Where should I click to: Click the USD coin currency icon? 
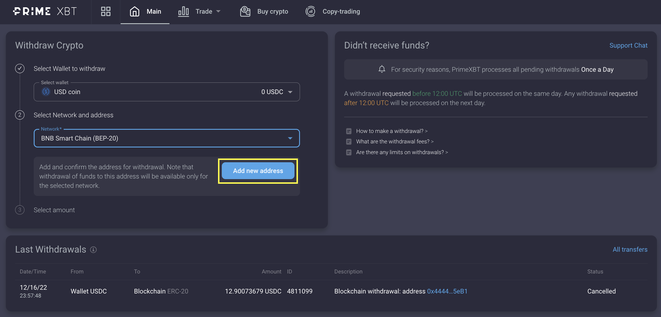(x=46, y=92)
